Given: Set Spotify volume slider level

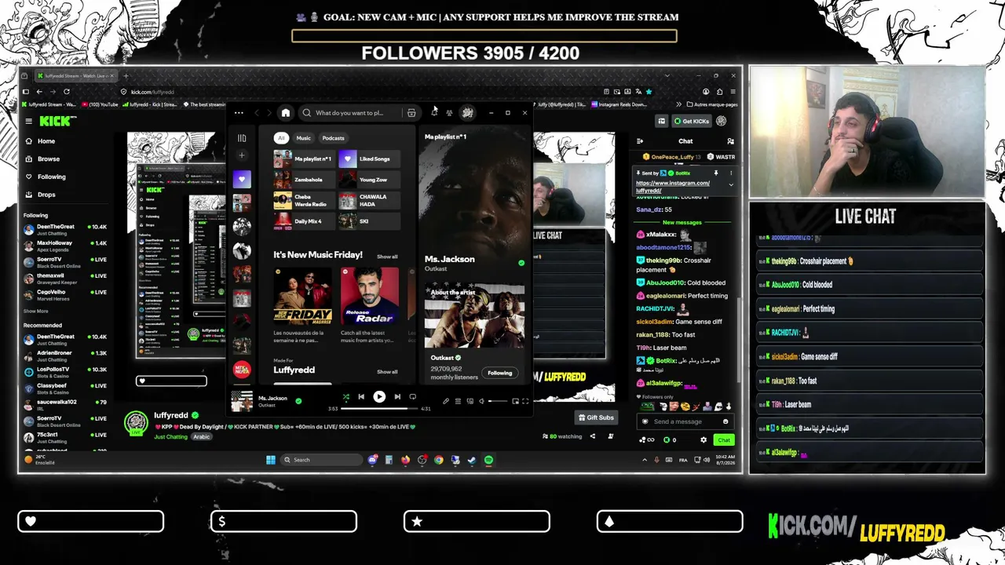Looking at the screenshot, I should tap(498, 401).
